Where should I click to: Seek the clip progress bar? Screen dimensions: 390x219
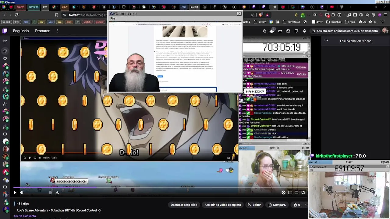pos(160,187)
